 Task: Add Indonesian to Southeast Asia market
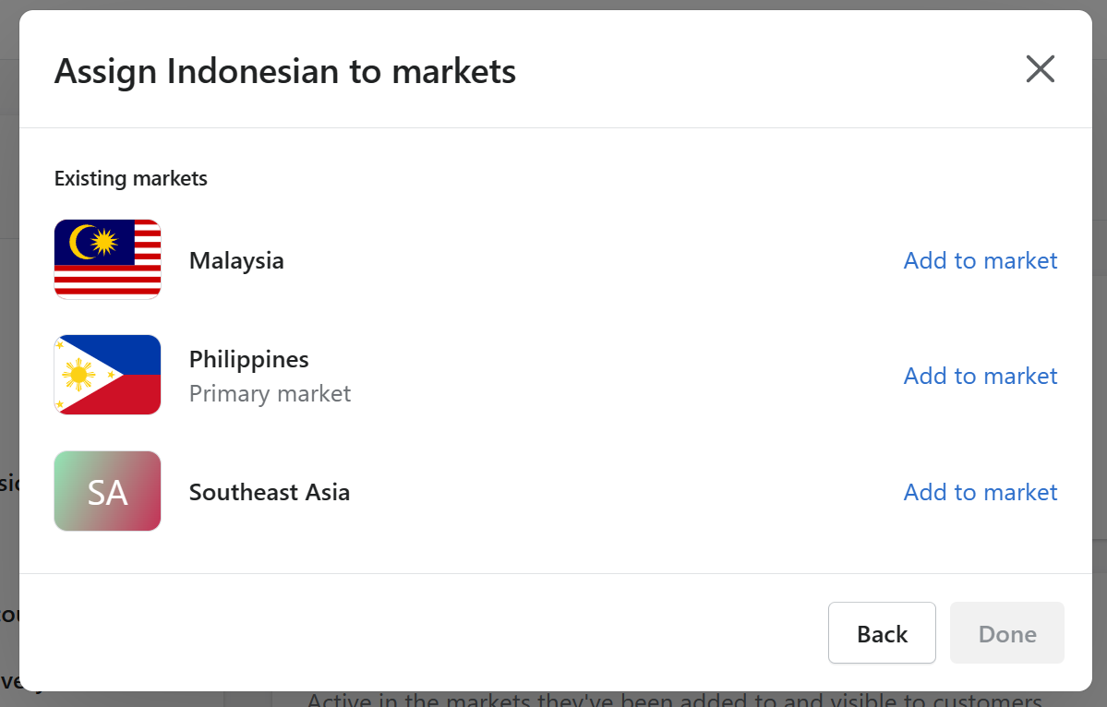pyautogui.click(x=980, y=492)
